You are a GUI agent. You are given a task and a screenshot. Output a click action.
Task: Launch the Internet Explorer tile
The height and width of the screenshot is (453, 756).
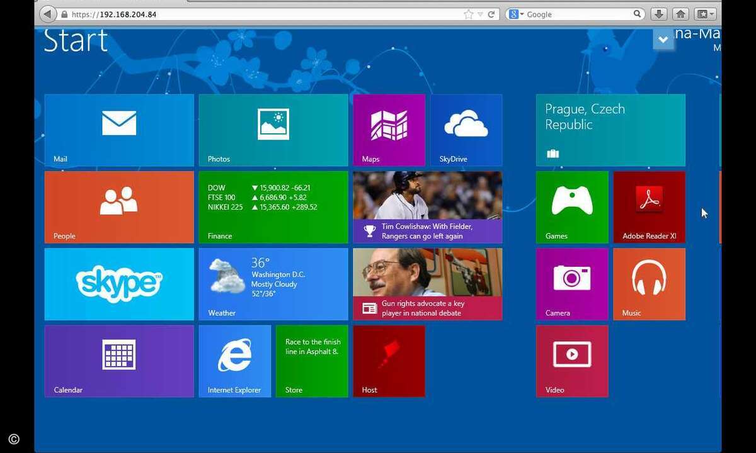pyautogui.click(x=235, y=361)
